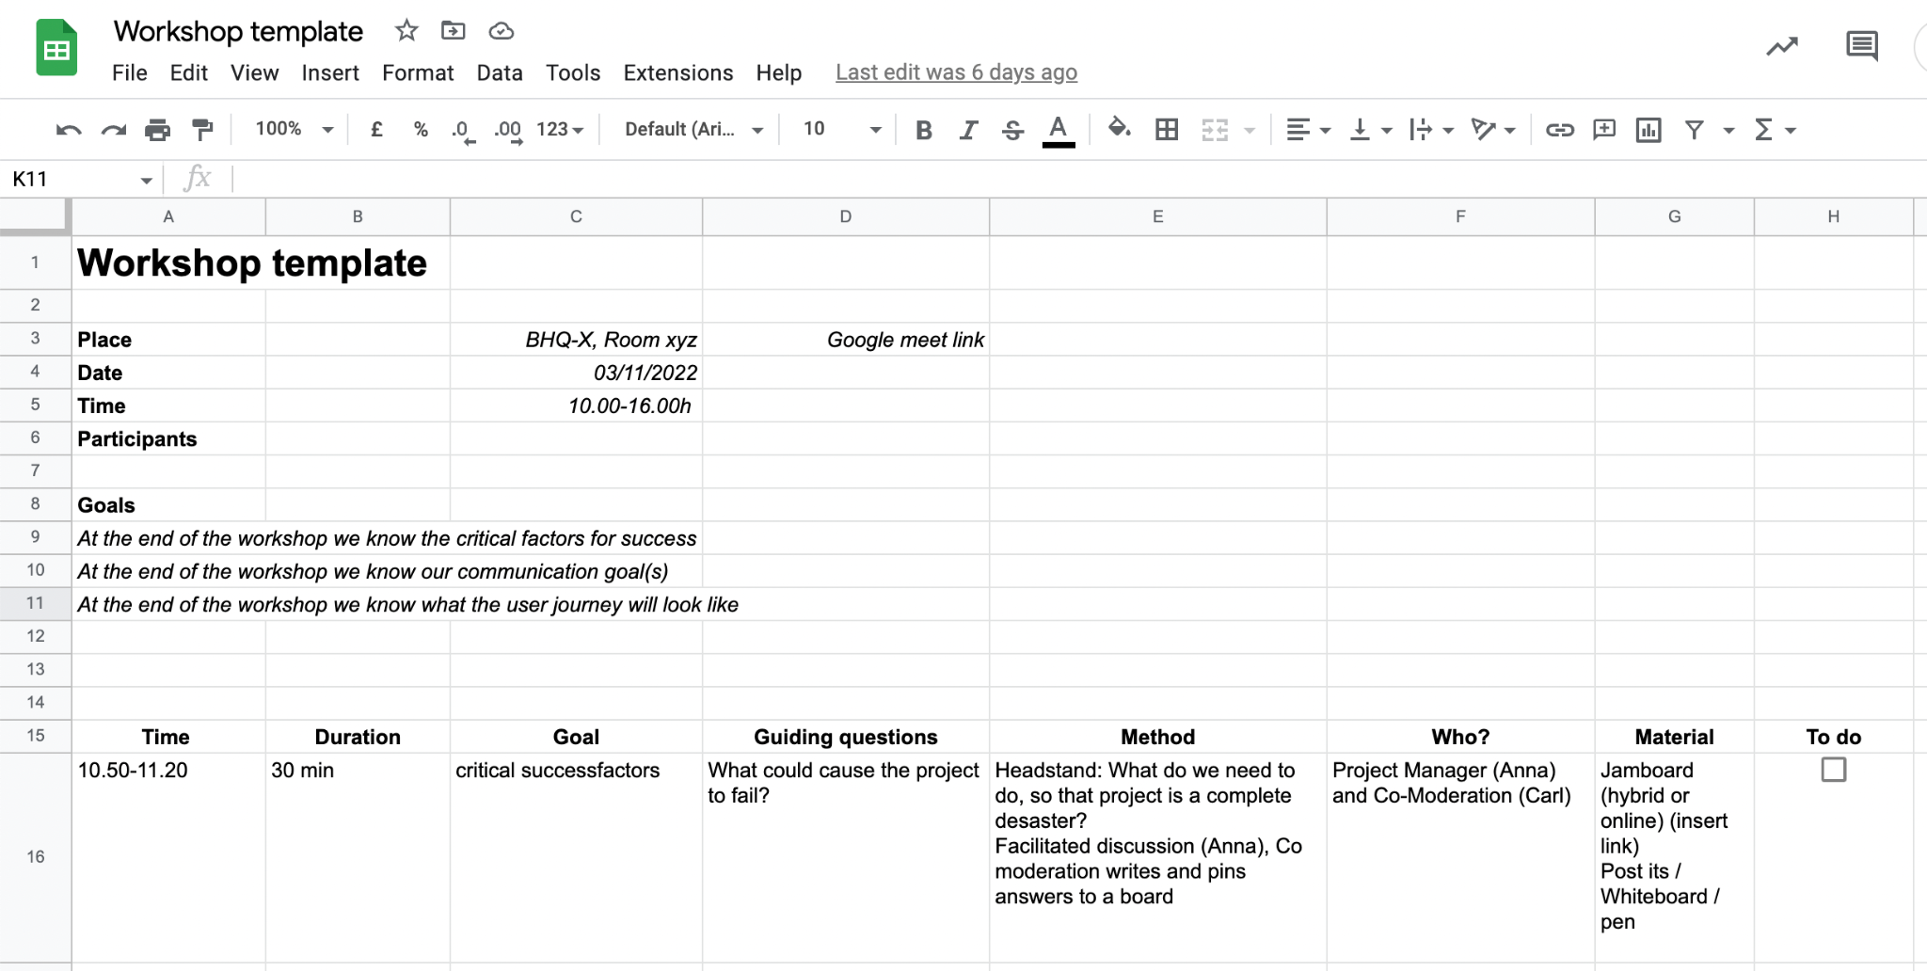
Task: Select the Paint format roller icon
Action: click(x=202, y=130)
